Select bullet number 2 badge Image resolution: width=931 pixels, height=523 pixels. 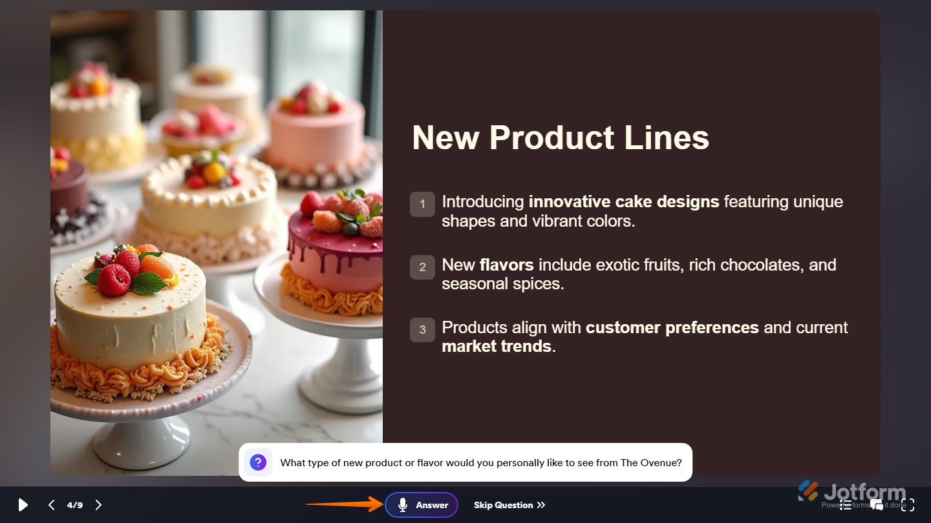point(422,267)
